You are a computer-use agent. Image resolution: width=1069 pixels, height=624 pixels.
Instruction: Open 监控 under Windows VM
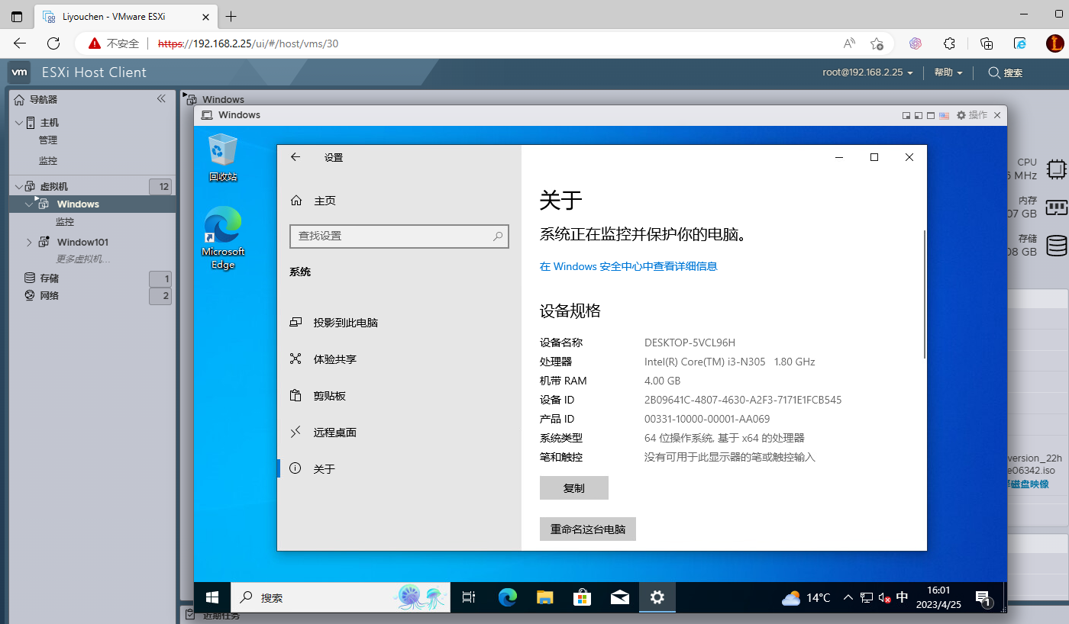pos(65,222)
